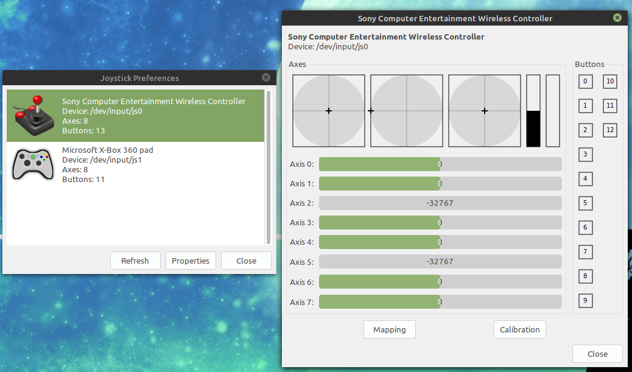Image resolution: width=632 pixels, height=372 pixels.
Task: Click button indicator 7
Action: point(585,252)
